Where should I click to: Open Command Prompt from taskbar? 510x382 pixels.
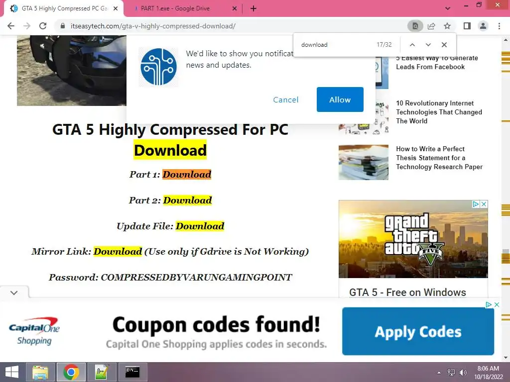[132, 372]
